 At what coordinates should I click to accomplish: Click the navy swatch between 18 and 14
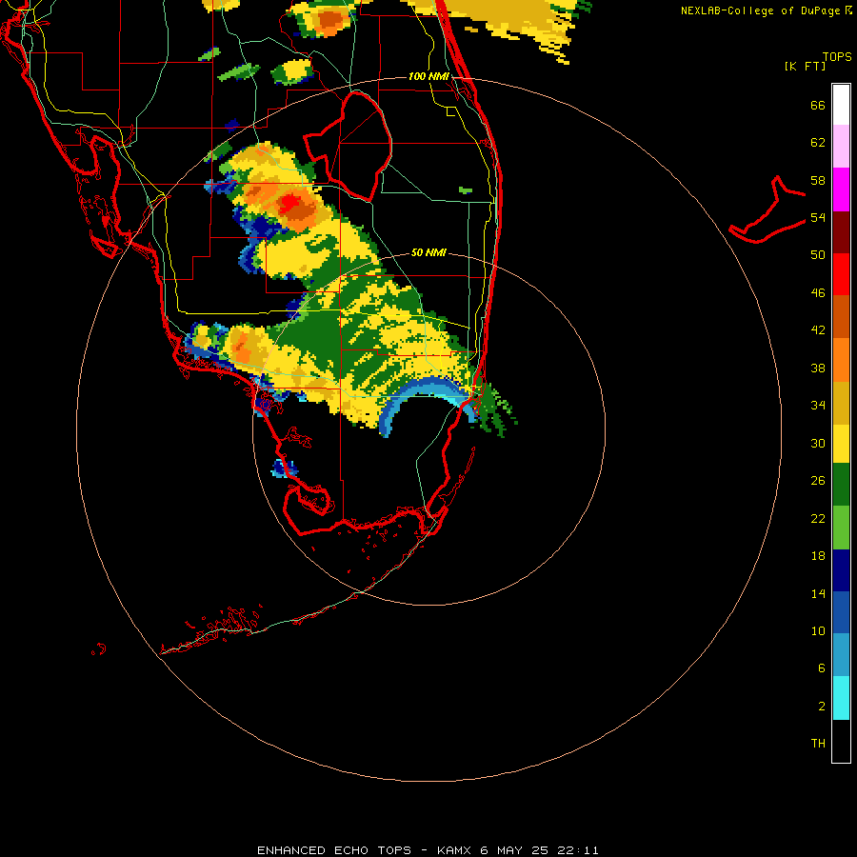[x=841, y=570]
